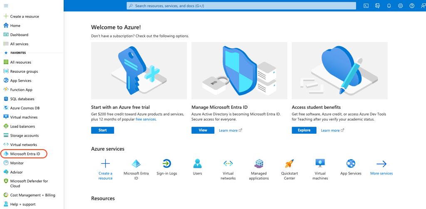Click the Resource groups icon in sidebar
The image size is (426, 209).
click(6, 71)
